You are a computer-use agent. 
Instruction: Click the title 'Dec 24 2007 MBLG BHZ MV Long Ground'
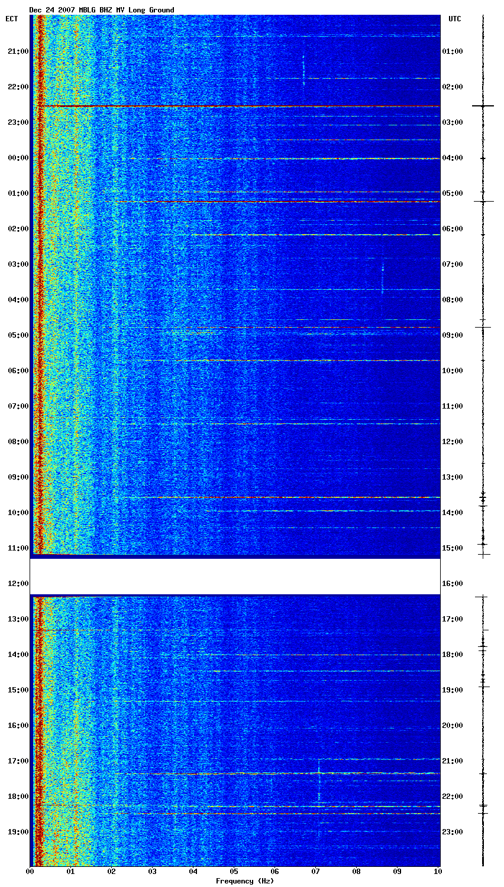coord(102,10)
